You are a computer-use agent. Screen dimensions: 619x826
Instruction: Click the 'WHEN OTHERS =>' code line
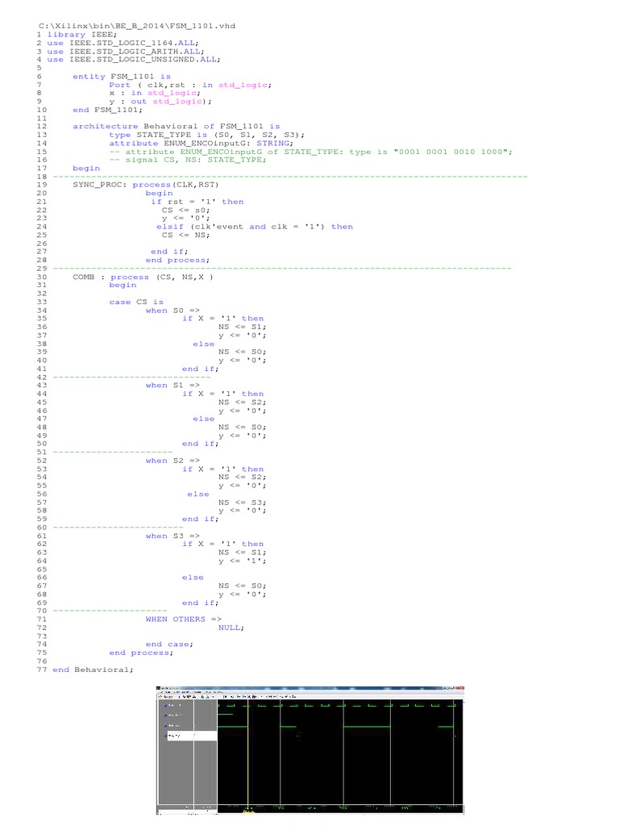coord(183,619)
